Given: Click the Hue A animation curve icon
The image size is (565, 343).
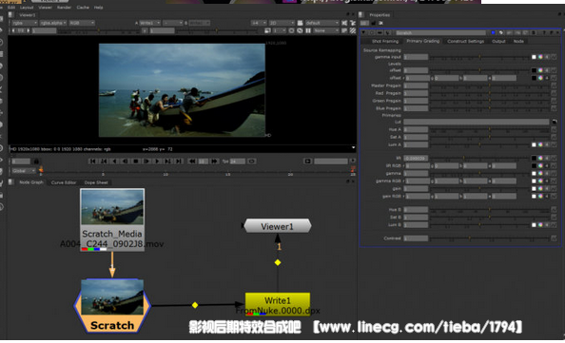Looking at the screenshot, I should point(554,129).
